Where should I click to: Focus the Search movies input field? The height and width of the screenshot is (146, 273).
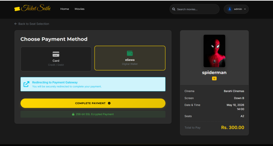click(194, 9)
